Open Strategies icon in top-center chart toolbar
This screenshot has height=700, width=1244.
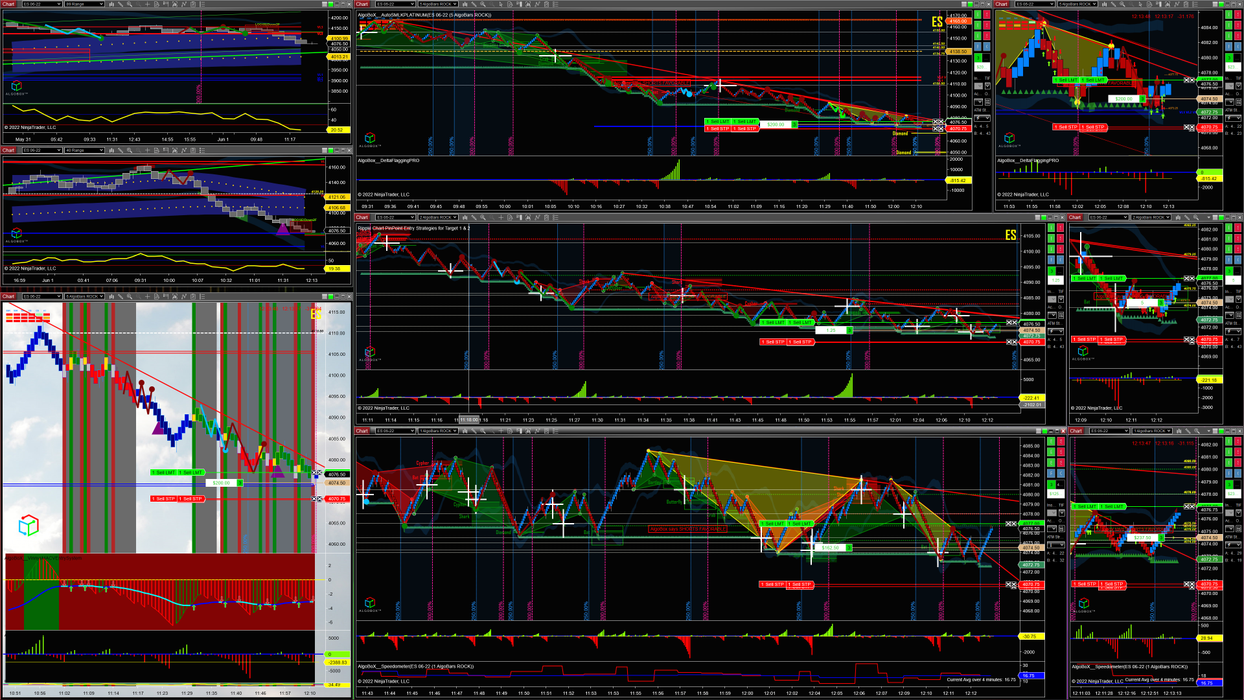point(546,4)
